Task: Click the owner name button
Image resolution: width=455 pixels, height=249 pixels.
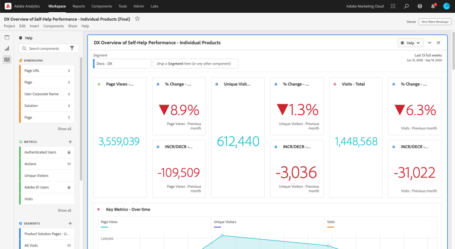Action: click(x=435, y=22)
